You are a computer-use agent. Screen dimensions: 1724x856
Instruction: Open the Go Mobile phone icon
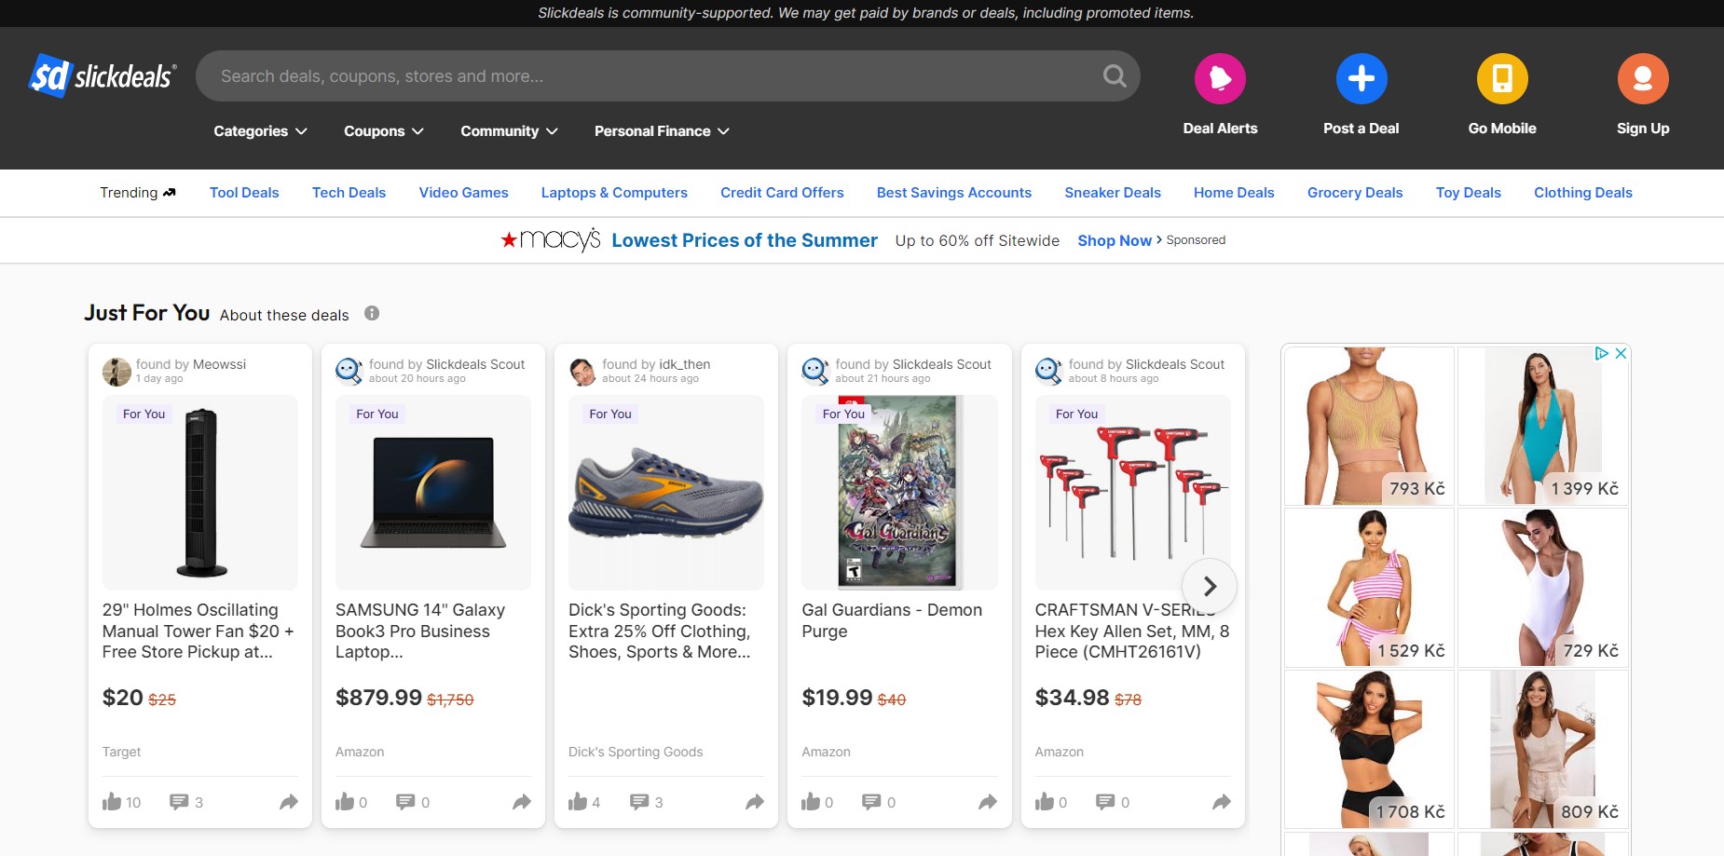click(x=1502, y=78)
